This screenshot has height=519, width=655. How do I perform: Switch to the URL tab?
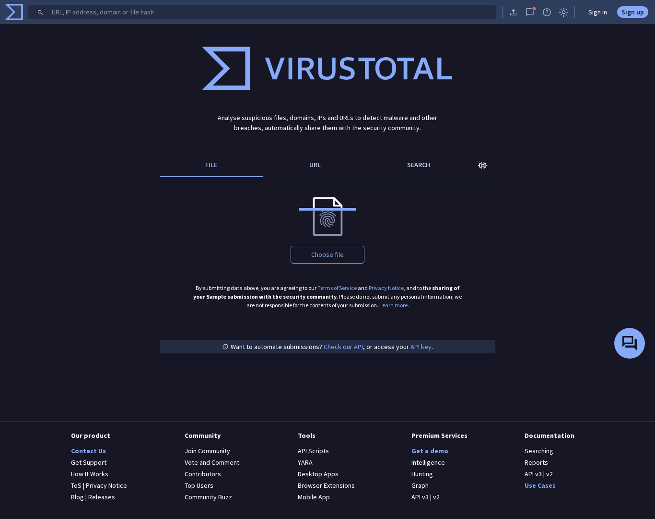[x=315, y=165]
